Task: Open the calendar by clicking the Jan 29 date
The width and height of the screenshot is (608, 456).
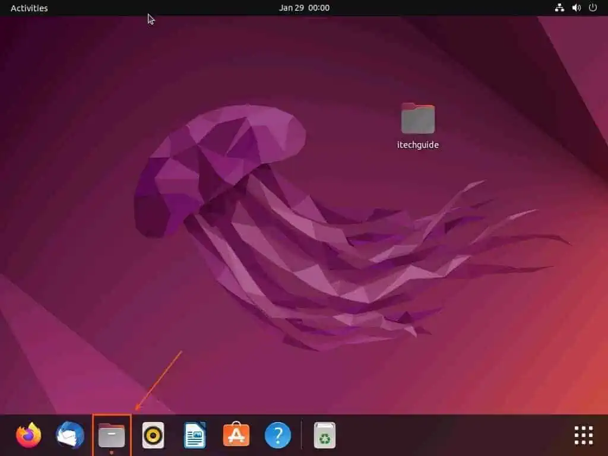Action: pyautogui.click(x=292, y=8)
